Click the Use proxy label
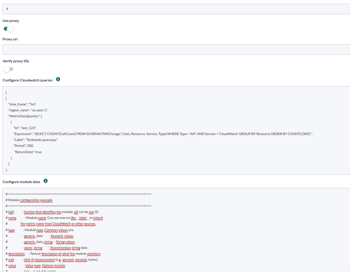Screen dimensions: 350x276 pyautogui.click(x=11, y=21)
